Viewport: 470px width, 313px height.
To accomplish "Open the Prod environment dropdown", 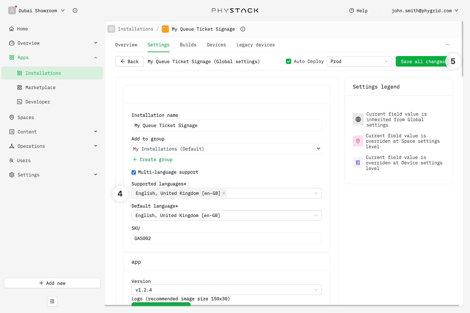I will point(359,61).
